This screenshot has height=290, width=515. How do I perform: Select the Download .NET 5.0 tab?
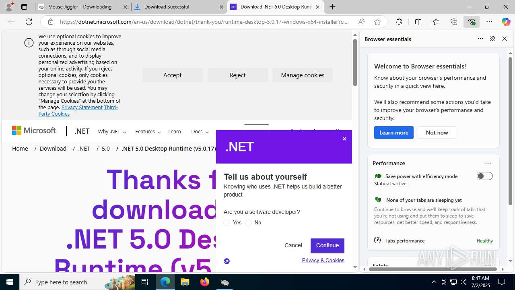click(x=276, y=7)
